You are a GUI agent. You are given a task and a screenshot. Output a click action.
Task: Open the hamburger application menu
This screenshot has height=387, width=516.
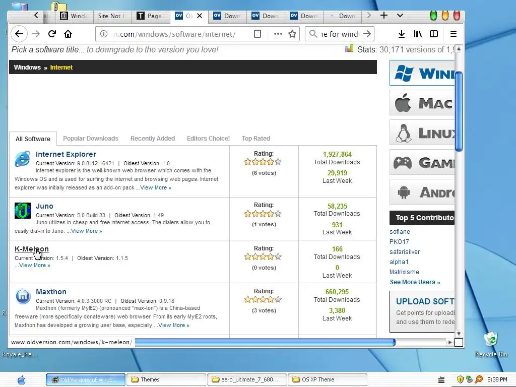coord(454,34)
